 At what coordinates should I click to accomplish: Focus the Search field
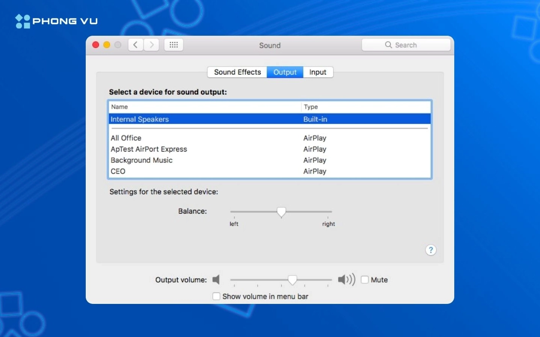(406, 45)
